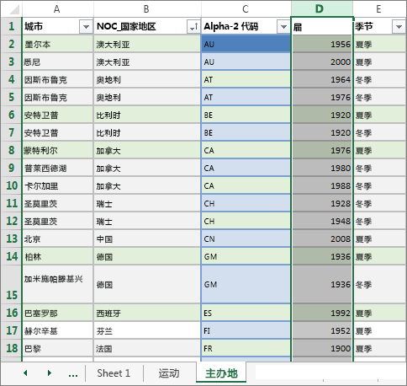This screenshot has width=407, height=386.
Task: Click the year 1964 cell
Action: 322,79
